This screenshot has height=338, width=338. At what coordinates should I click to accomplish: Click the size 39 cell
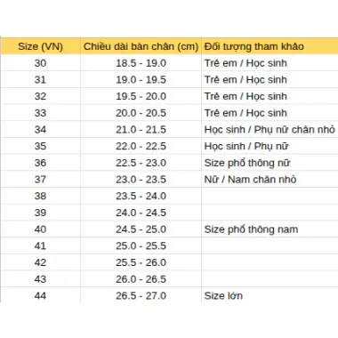tap(40, 213)
